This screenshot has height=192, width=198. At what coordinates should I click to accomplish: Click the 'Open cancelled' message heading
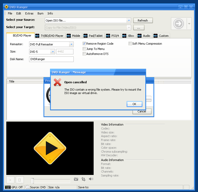tap(76, 82)
